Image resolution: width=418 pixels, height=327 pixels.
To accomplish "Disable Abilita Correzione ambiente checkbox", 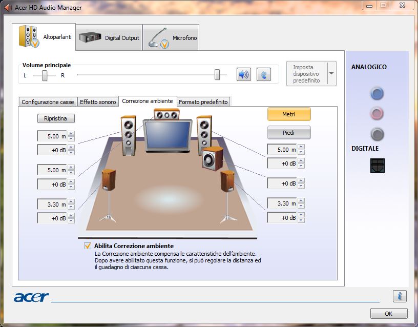I will (x=88, y=246).
